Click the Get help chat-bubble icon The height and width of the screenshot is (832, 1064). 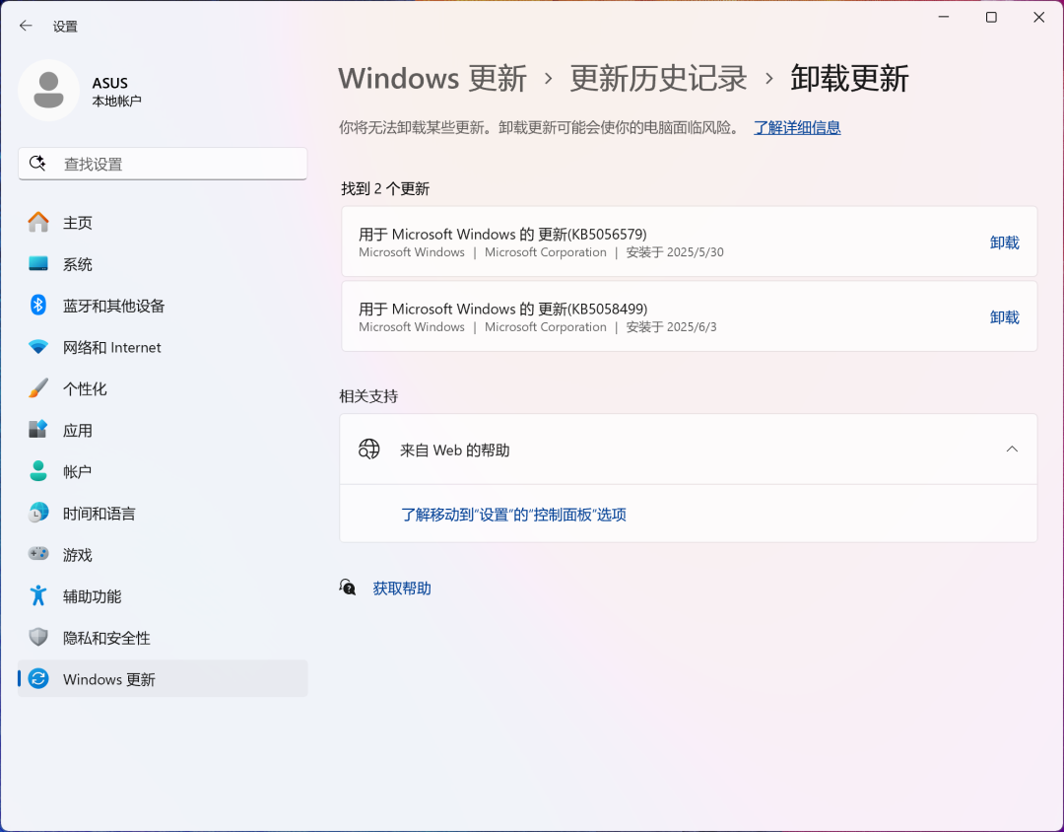click(x=348, y=588)
